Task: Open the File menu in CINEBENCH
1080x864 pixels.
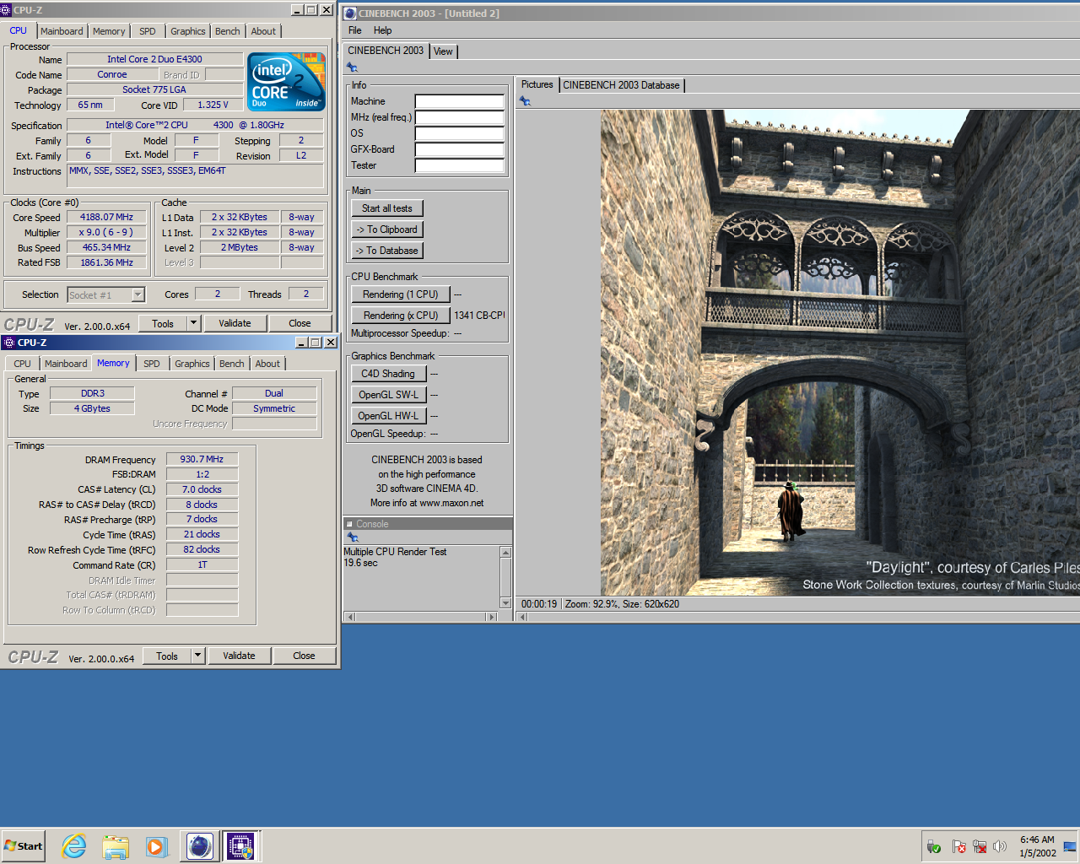Action: (355, 30)
